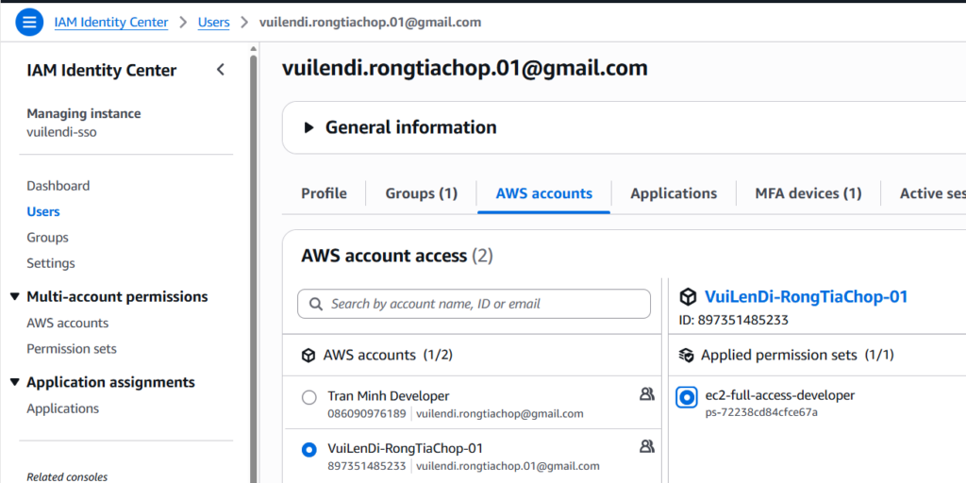Click the AWS accounts list cube icon
The width and height of the screenshot is (966, 483).
click(308, 356)
